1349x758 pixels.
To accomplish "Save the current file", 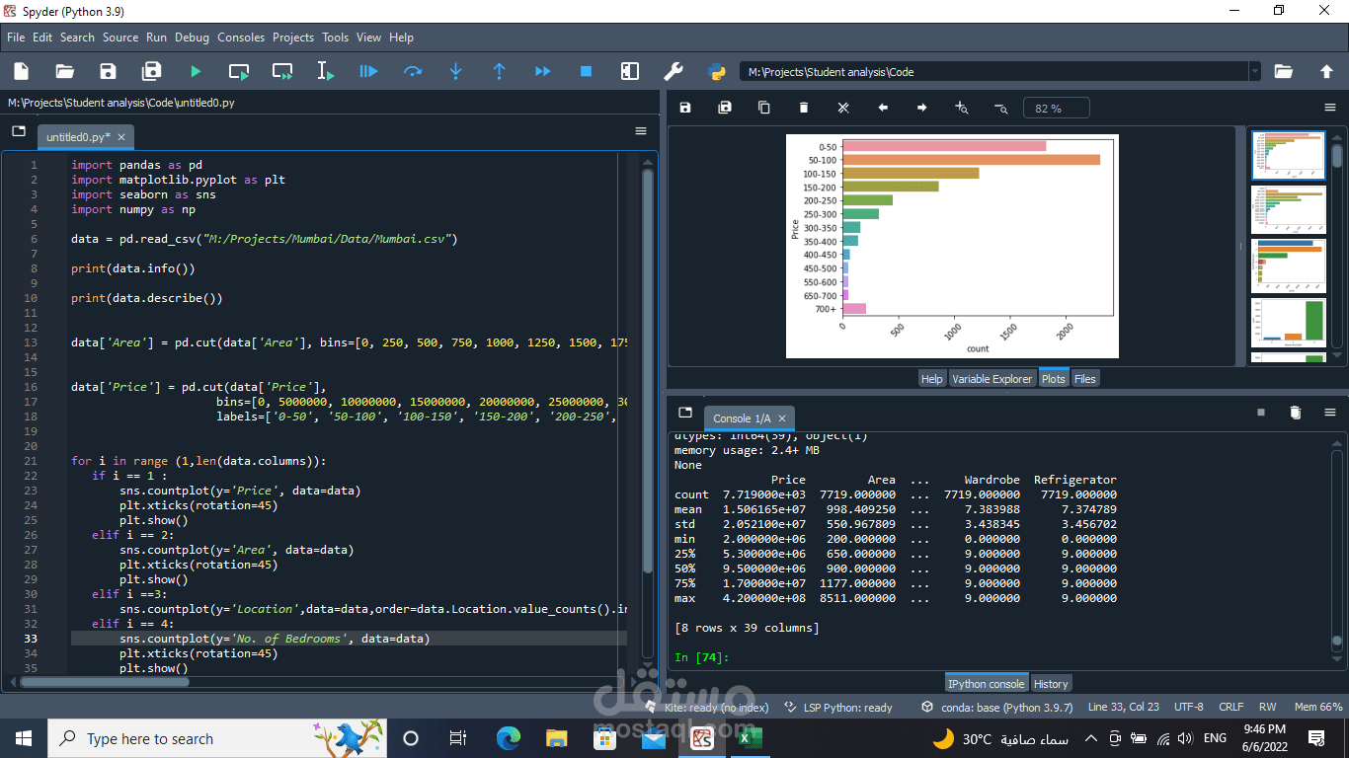I will (x=109, y=71).
